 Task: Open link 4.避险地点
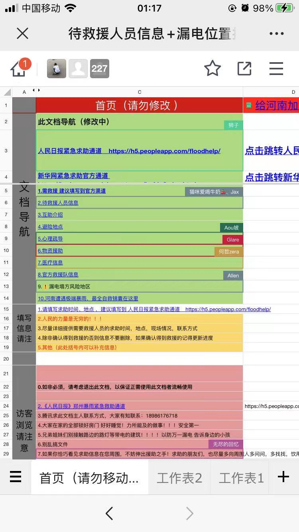(50, 227)
